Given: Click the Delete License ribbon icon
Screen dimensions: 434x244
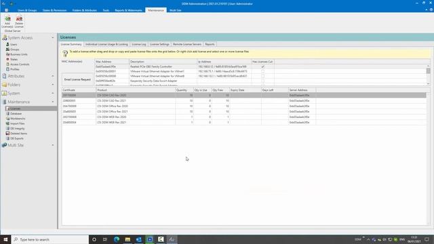Looking at the screenshot, I should (x=19, y=21).
